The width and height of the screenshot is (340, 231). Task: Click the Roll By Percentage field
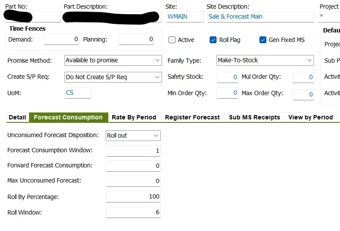coord(133,196)
